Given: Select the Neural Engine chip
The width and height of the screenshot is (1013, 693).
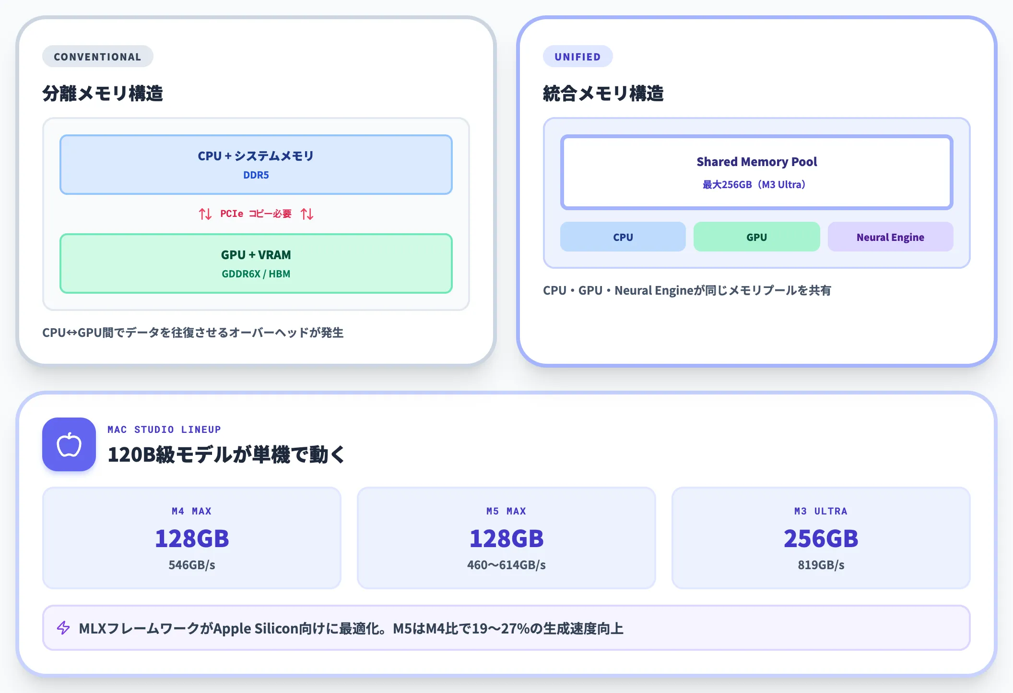Looking at the screenshot, I should pos(891,237).
